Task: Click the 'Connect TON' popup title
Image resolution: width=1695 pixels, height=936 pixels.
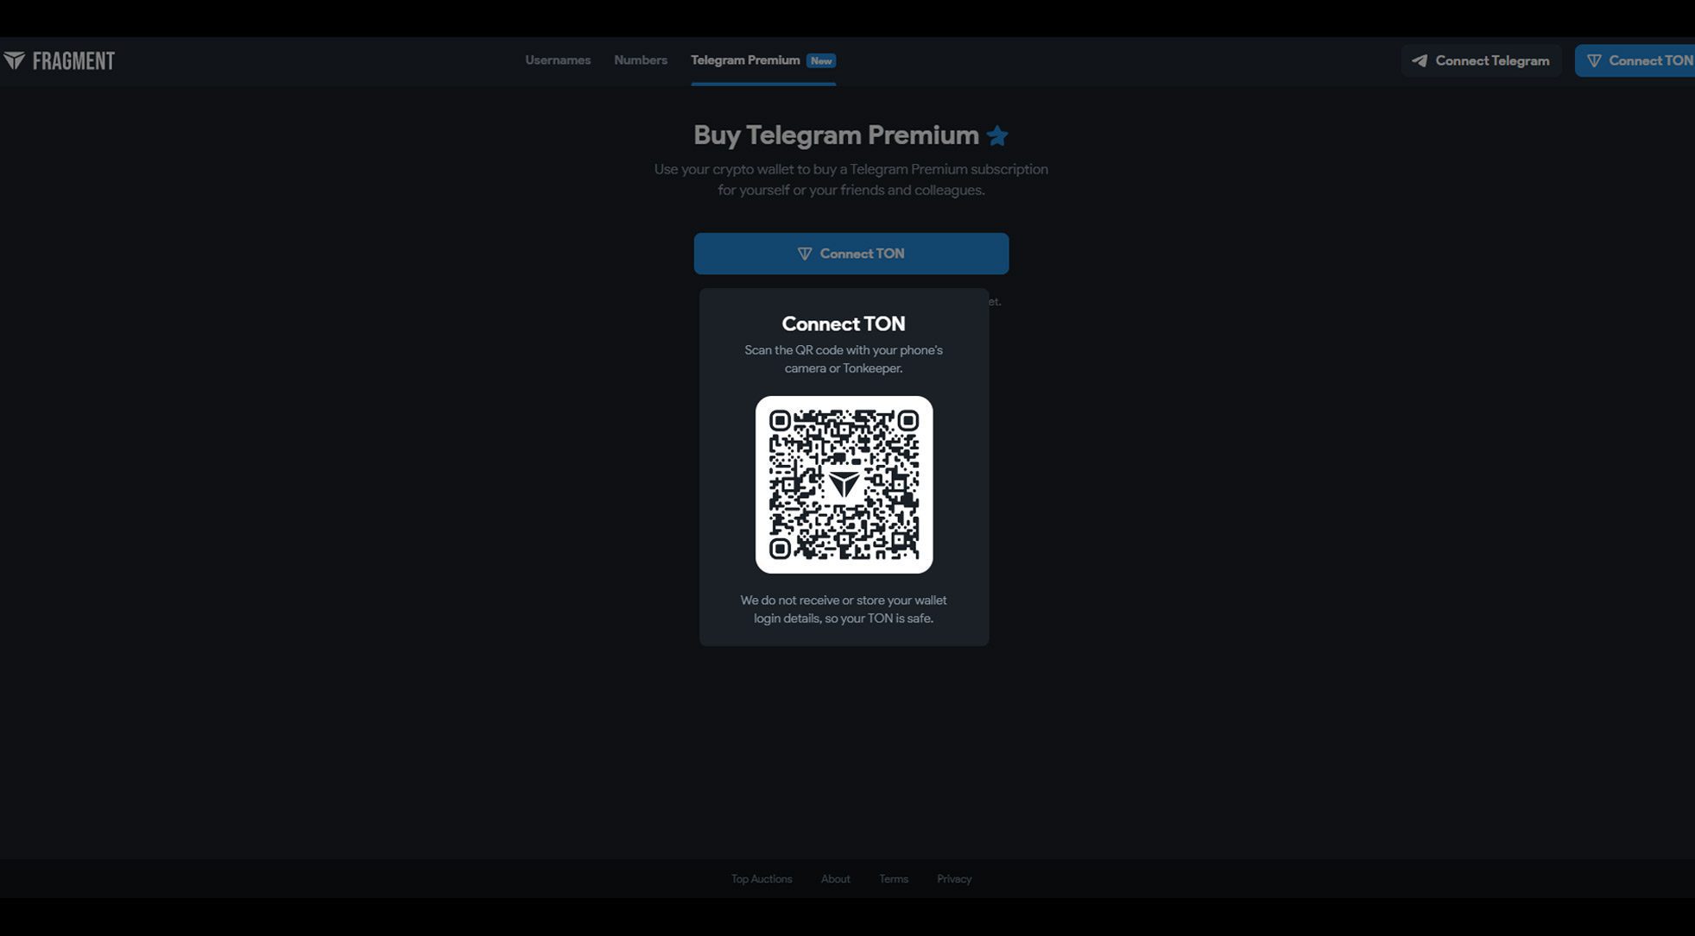Action: click(844, 324)
